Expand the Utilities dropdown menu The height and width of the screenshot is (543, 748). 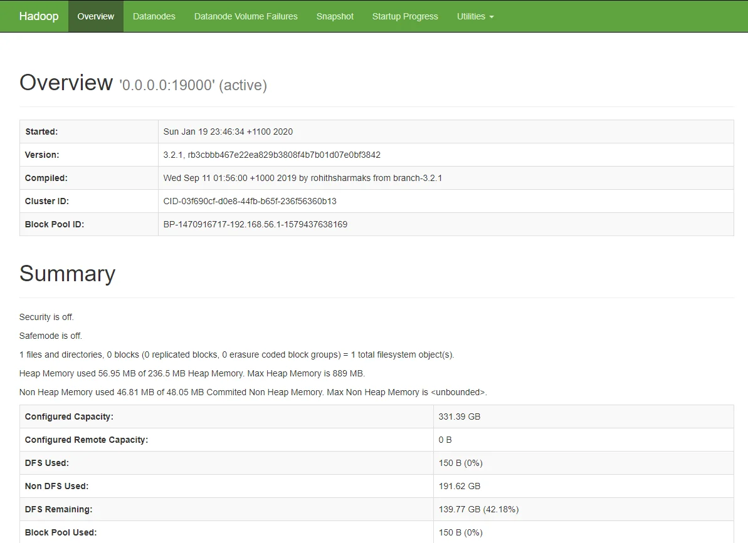[x=475, y=16]
